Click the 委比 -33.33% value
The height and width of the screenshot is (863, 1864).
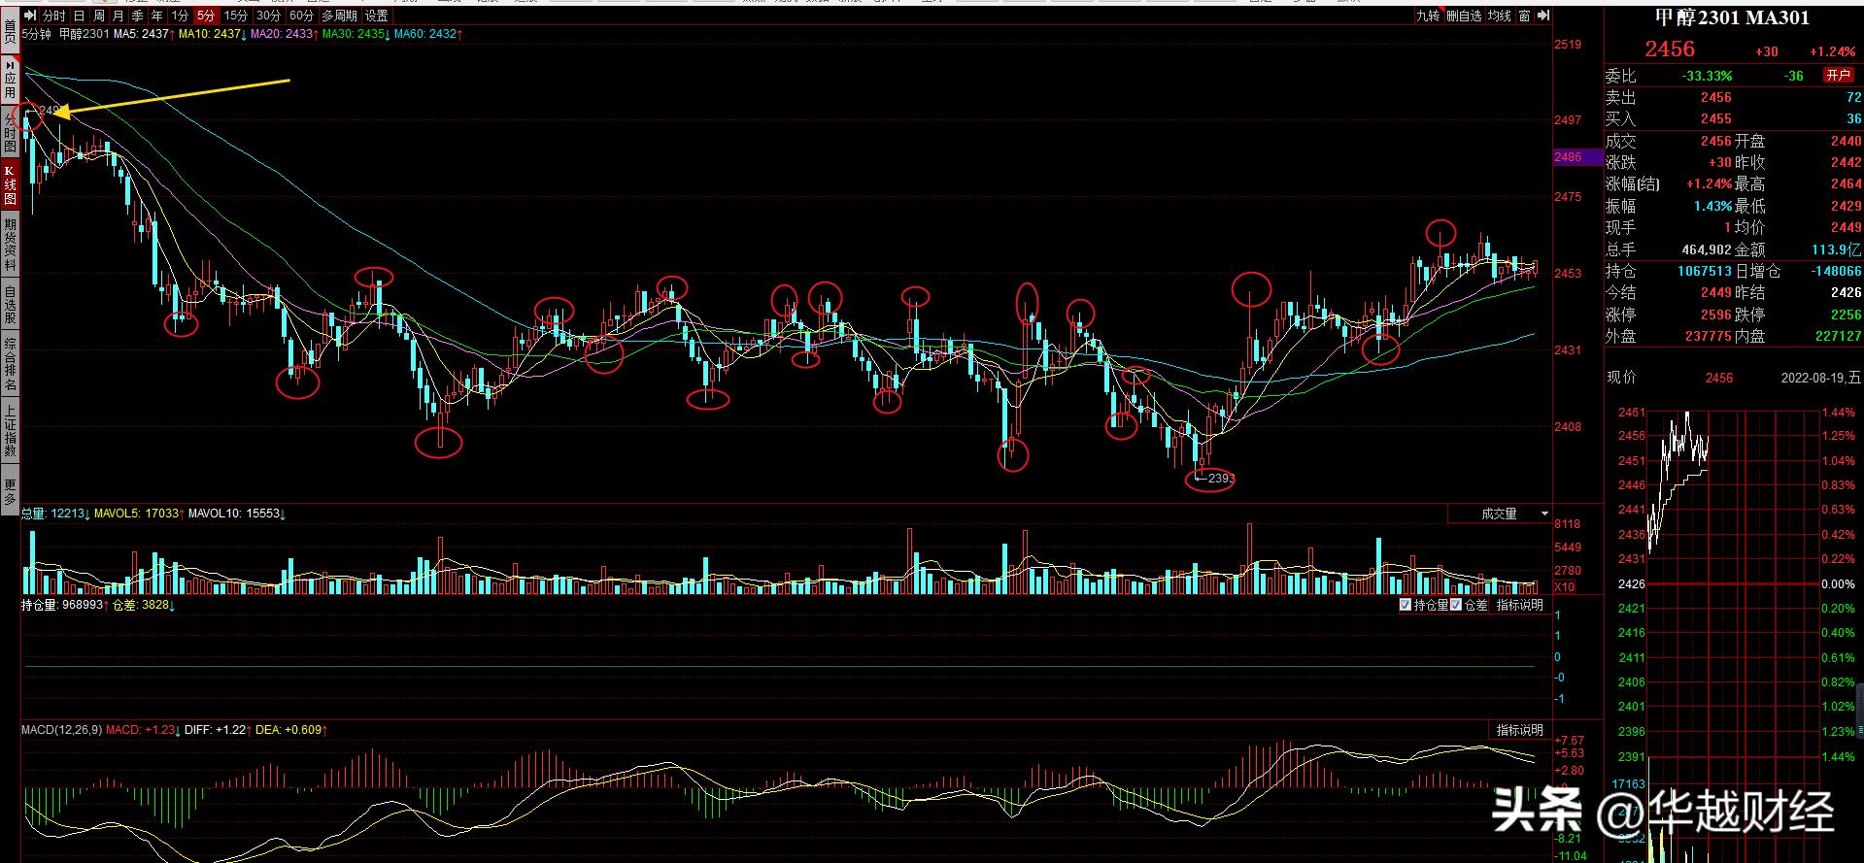[1709, 75]
